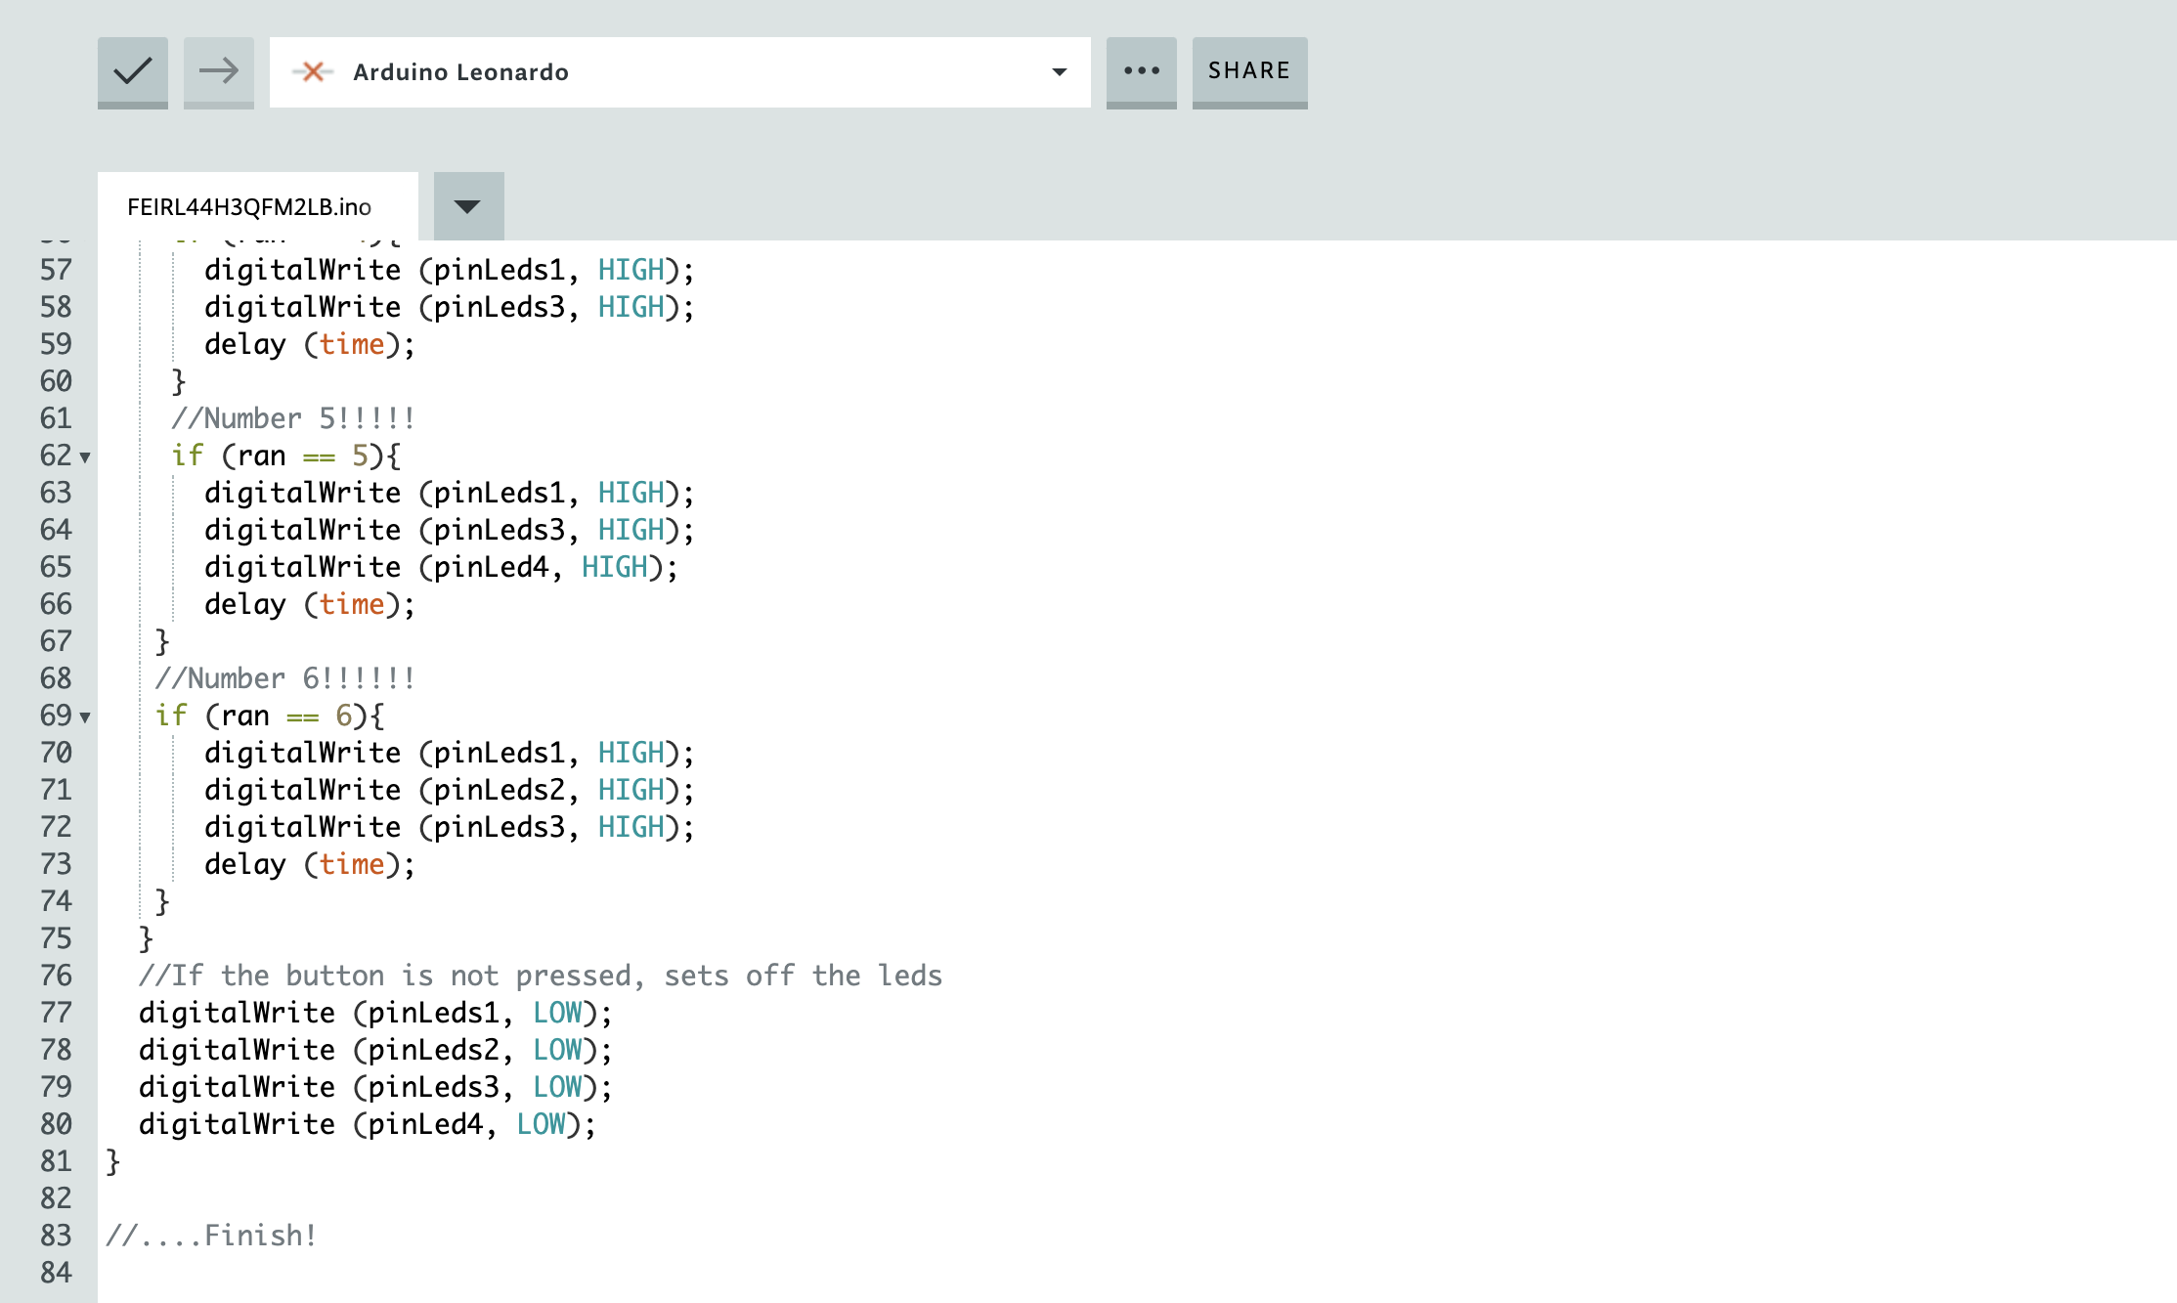The width and height of the screenshot is (2177, 1303).
Task: Click 'digitalWrite (pinLeds1, HIGH);' on line 70
Action: click(450, 753)
